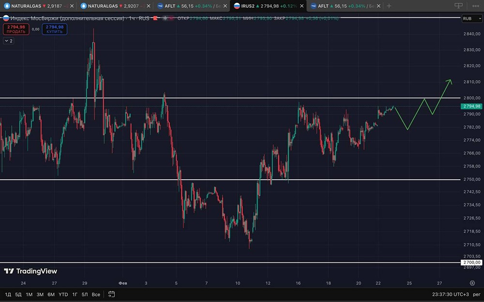Set range to 1Г
Viewport: 484px width, 302px height.
click(75, 294)
